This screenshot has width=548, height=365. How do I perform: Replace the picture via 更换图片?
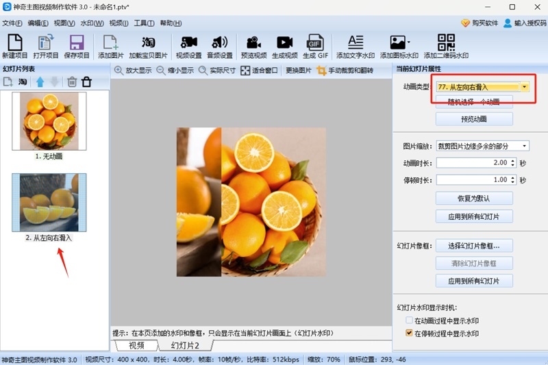click(x=299, y=71)
